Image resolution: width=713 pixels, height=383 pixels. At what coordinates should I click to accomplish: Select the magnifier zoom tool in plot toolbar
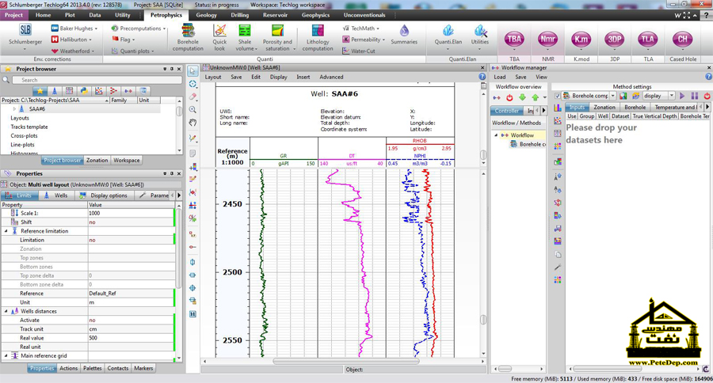193,109
